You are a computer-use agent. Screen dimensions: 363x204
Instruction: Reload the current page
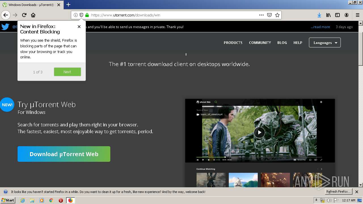[24, 15]
